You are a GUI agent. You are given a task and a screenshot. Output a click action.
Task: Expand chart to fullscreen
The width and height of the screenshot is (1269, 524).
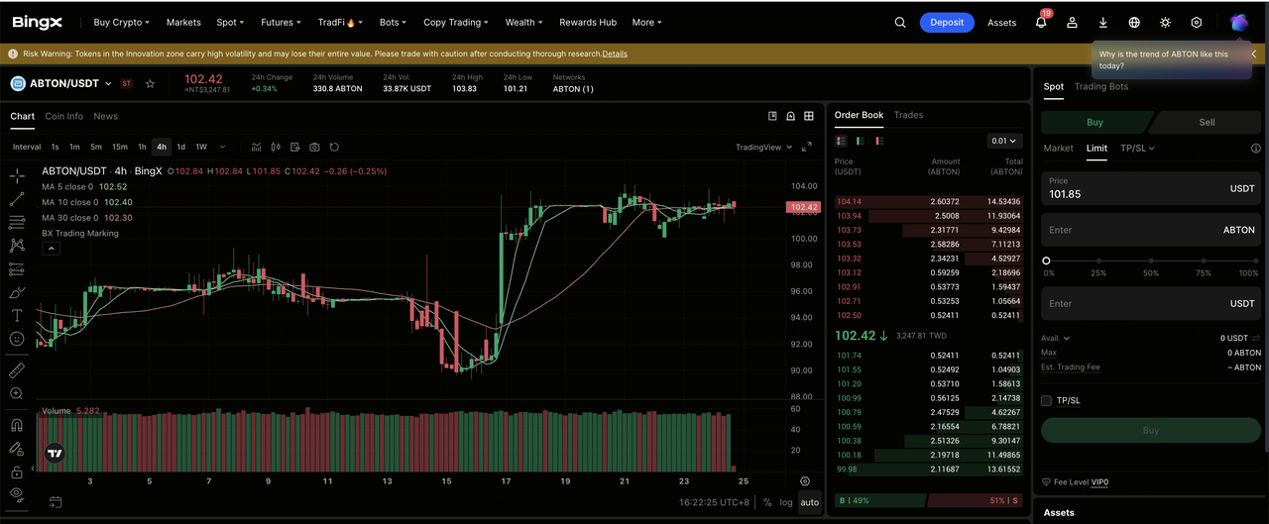point(806,147)
